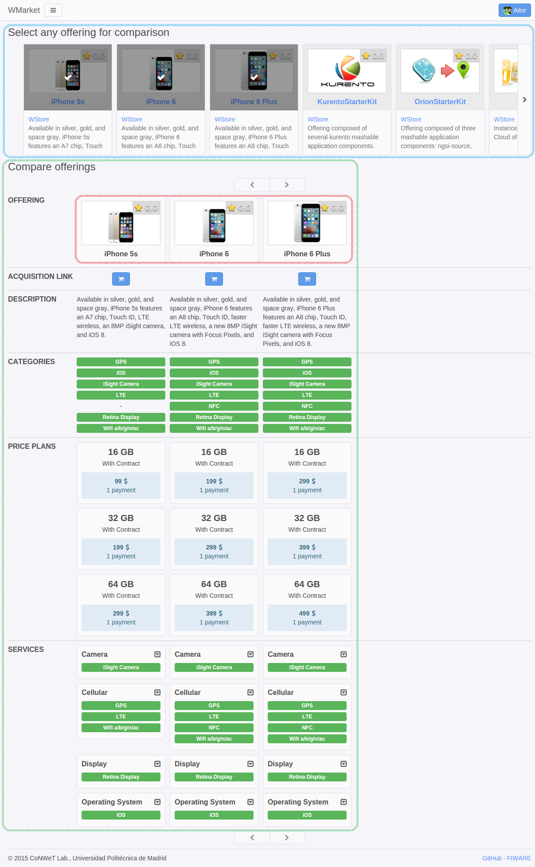Collapse the iPhone 6 Camera service panel
The image size is (535, 867).
(250, 655)
